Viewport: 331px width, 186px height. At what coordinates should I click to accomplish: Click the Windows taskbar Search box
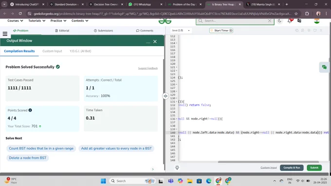pyautogui.click(x=132, y=181)
